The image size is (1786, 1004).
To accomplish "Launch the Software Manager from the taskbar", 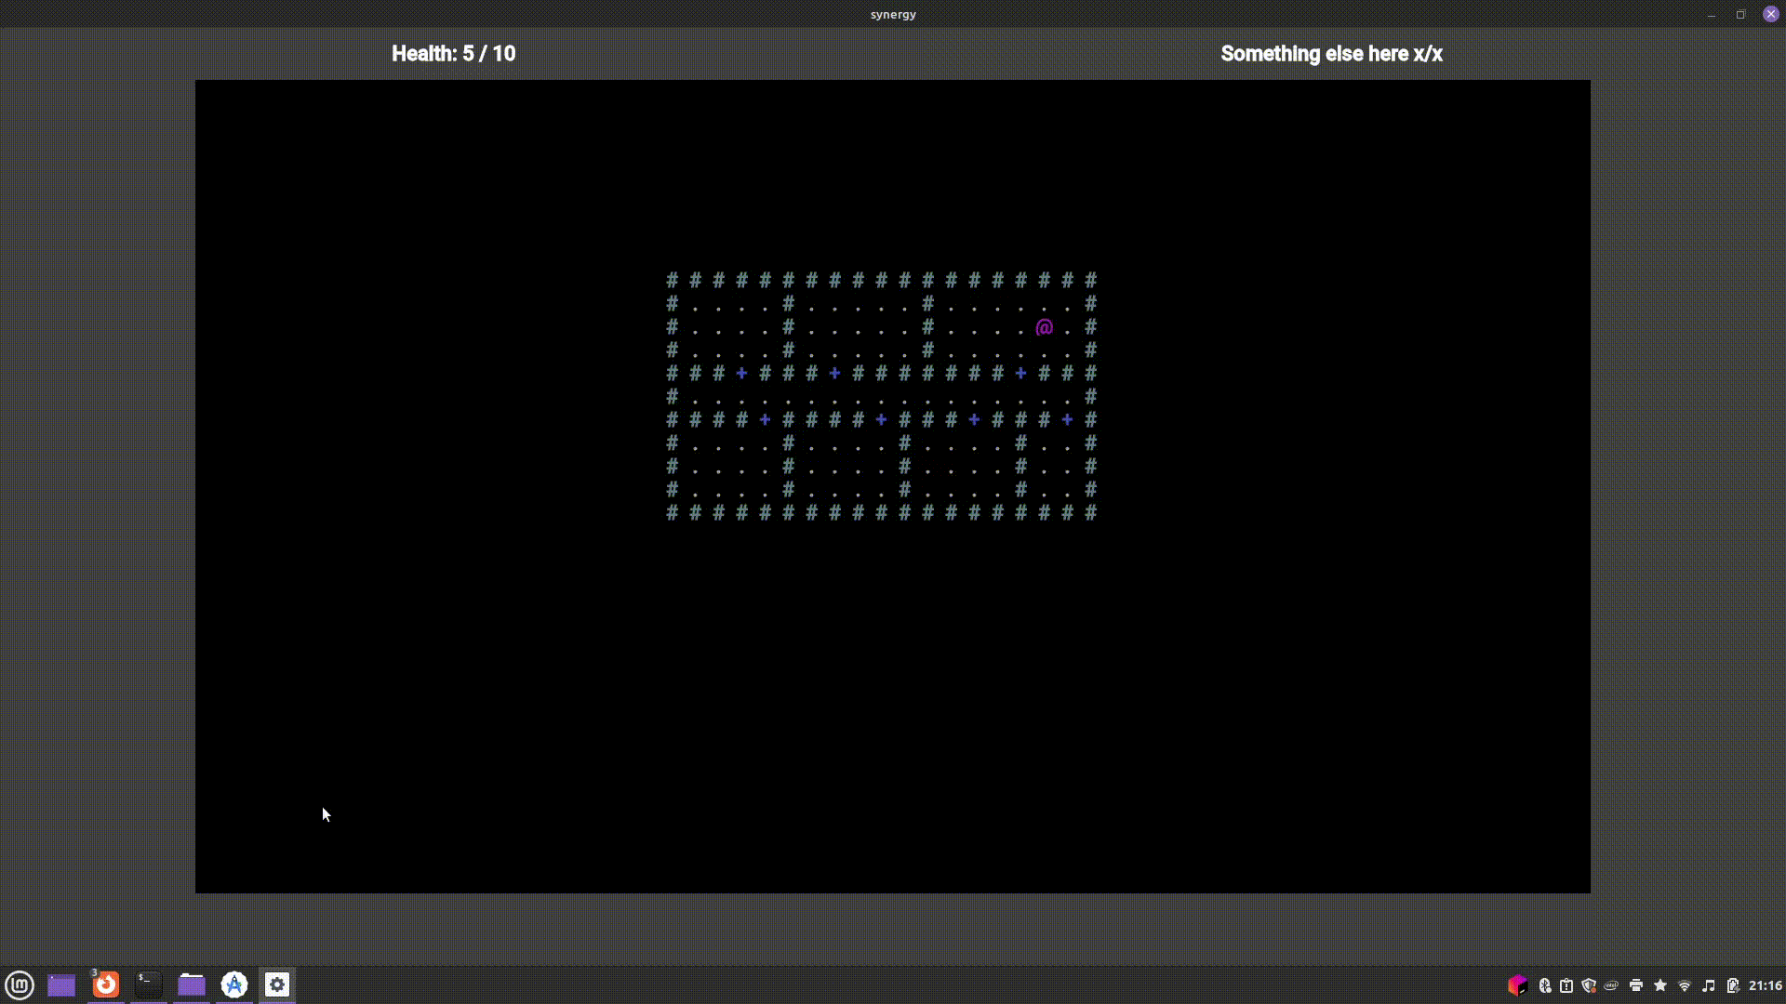I will (x=233, y=984).
